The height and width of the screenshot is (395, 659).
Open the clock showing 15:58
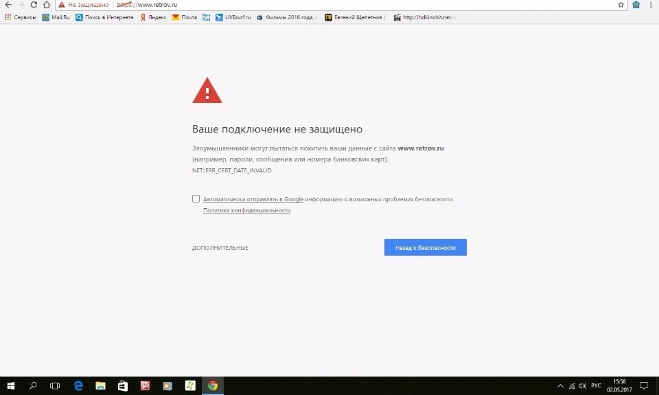click(x=619, y=386)
